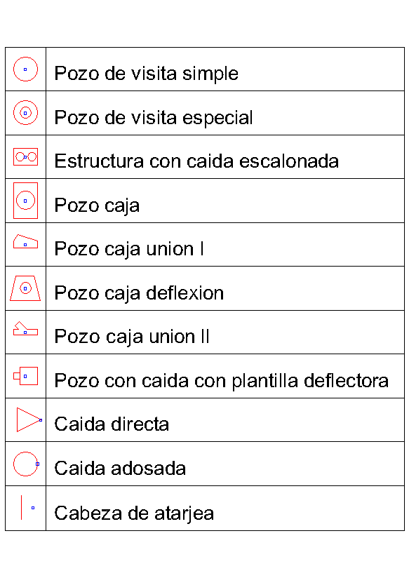Pick the Estructura con caida escalonada symbol
The height and width of the screenshot is (578, 409).
[x=25, y=157]
